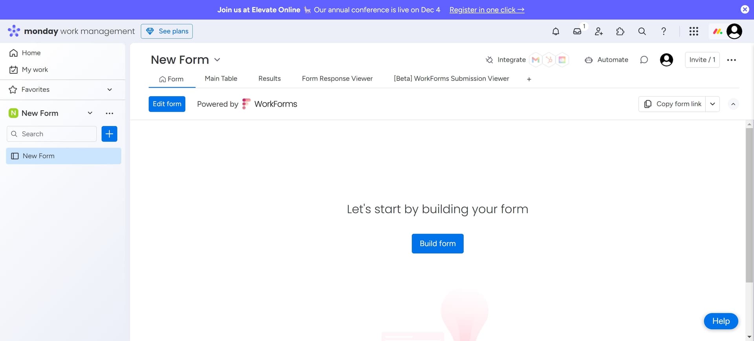754x341 pixels.
Task: Click the invite members icon
Action: (598, 31)
